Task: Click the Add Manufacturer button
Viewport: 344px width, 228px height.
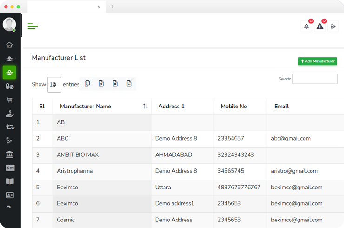Action: (318, 61)
